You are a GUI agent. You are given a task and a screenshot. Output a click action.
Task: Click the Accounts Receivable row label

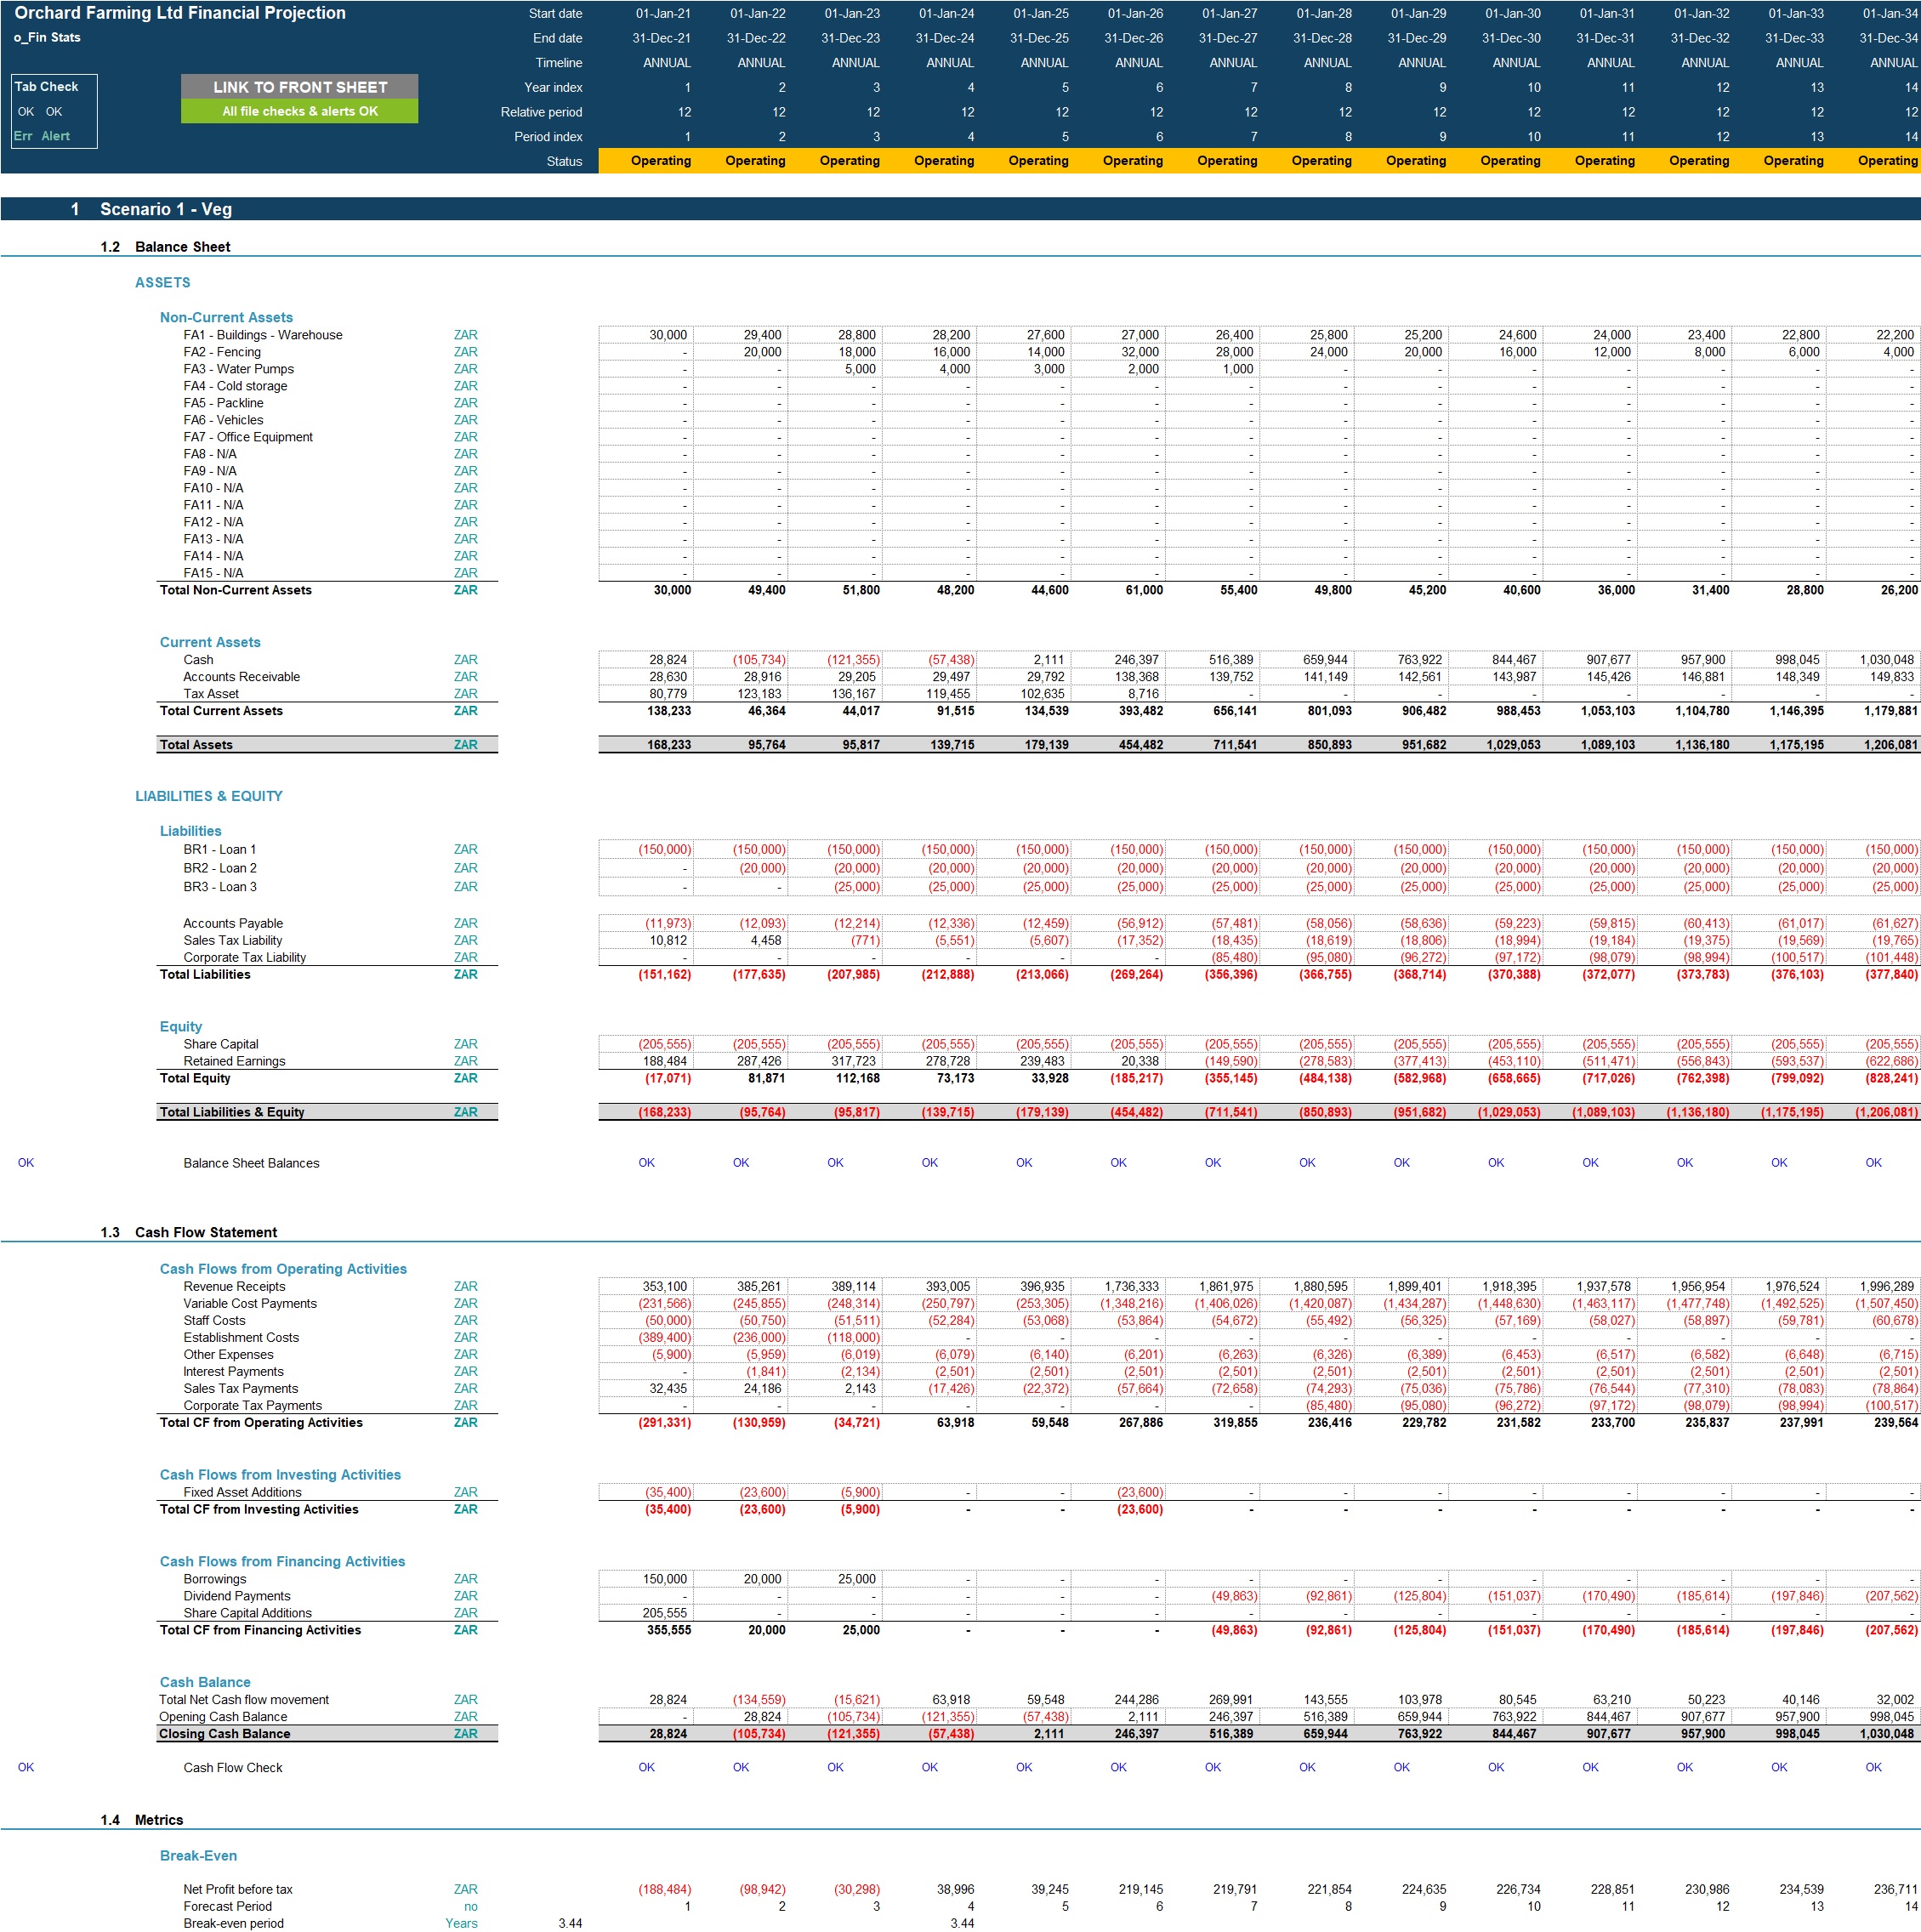pyautogui.click(x=241, y=677)
